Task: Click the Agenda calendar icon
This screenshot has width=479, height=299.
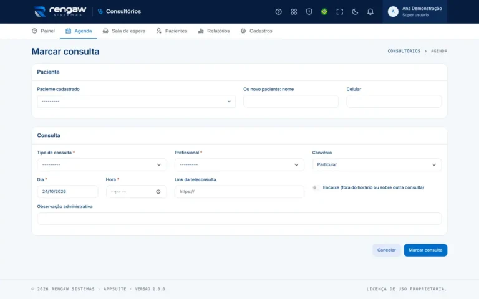Action: [68, 31]
